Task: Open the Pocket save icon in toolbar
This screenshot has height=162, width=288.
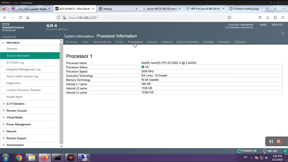Action: [260, 18]
